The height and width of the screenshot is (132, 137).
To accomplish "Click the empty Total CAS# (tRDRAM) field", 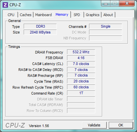I will [x=81, y=105].
